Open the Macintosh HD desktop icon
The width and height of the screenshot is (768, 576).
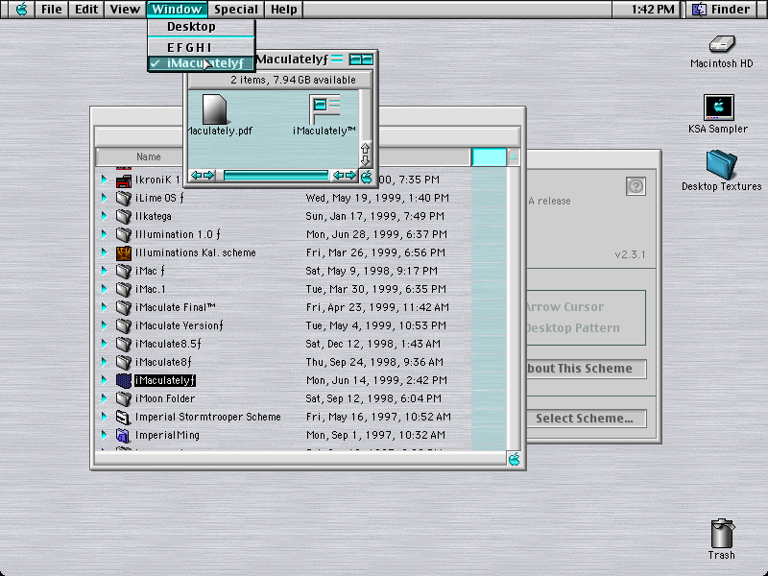pos(722,44)
